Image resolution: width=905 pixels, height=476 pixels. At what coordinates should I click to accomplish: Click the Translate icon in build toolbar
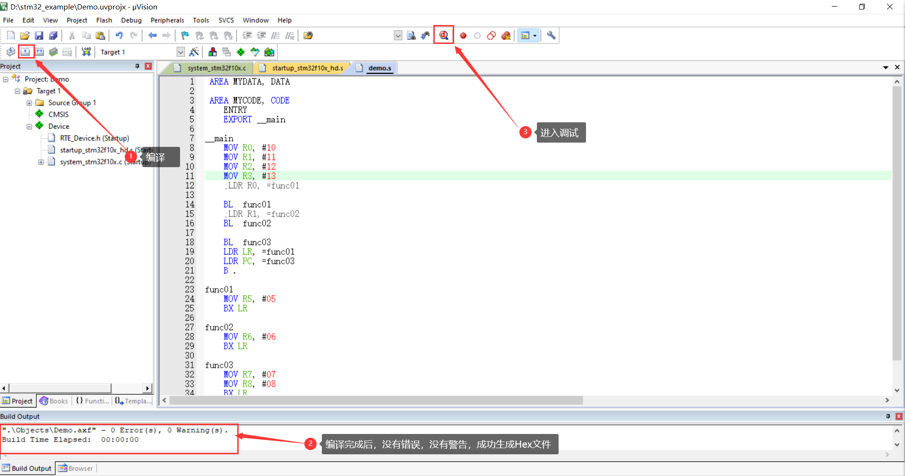click(x=11, y=52)
